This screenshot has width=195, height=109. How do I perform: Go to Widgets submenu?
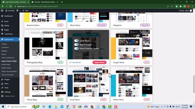4,51
